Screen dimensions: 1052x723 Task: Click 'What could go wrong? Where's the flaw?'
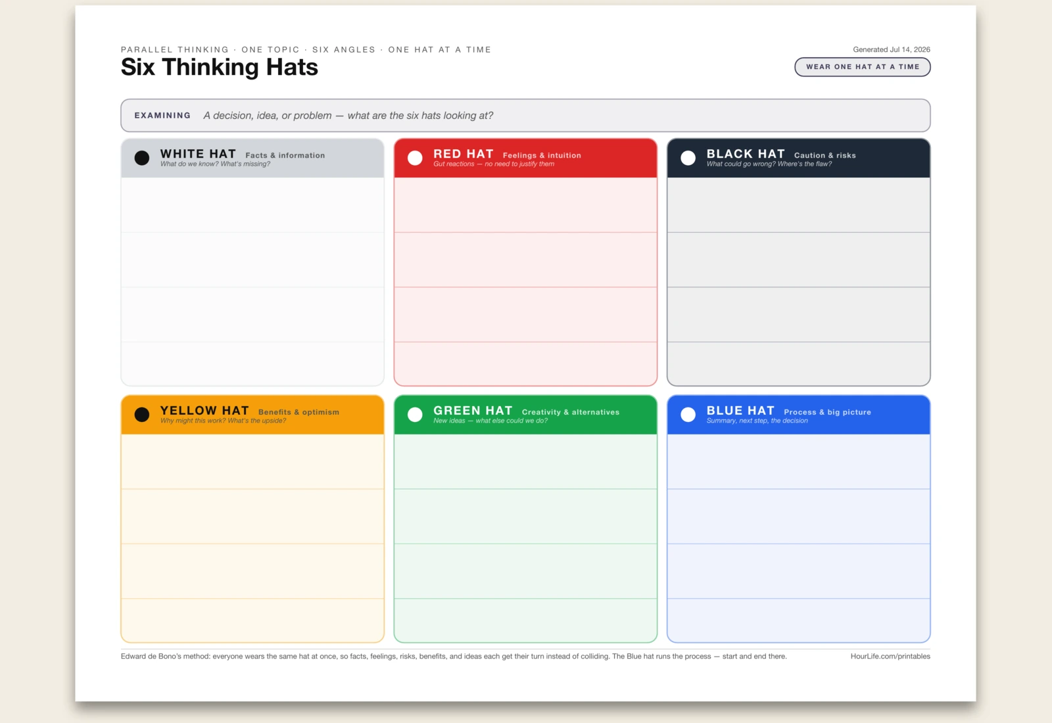pyautogui.click(x=769, y=164)
